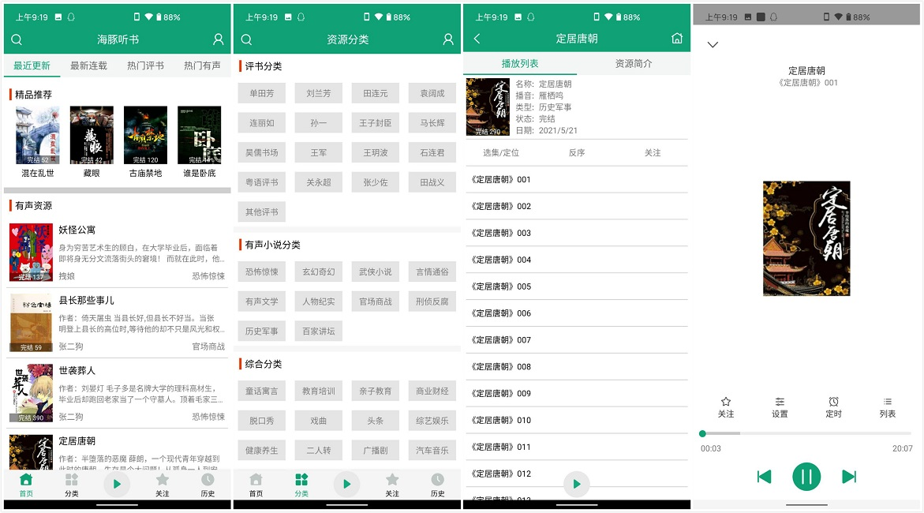This screenshot has width=924, height=513.
Task: Tap the home icon on 定居唐朝 page
Action: coord(677,37)
